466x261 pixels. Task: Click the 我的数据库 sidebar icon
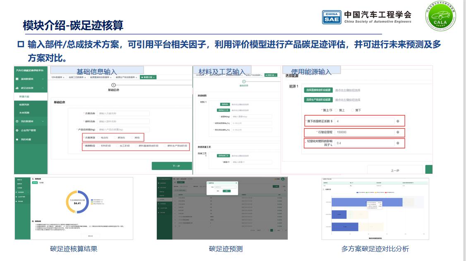click(x=17, y=121)
